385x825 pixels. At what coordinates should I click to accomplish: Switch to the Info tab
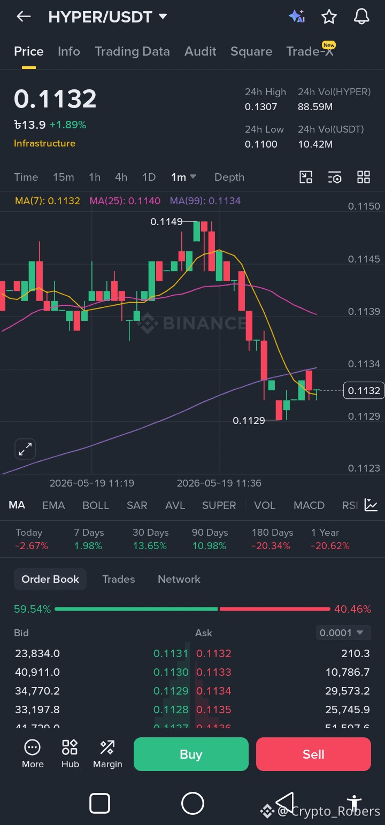tap(69, 51)
